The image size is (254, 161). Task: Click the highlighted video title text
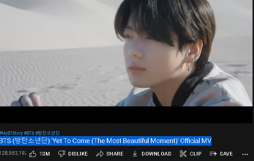[106, 141]
